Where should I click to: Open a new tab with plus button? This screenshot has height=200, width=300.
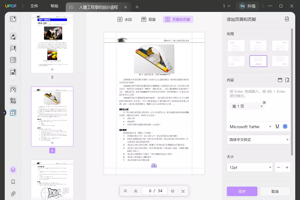pos(137,7)
